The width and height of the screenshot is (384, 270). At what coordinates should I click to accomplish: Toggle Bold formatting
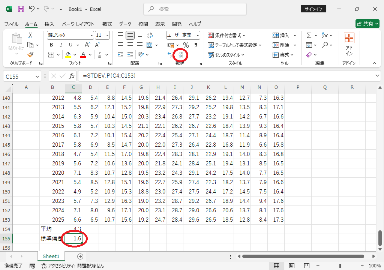coord(51,45)
